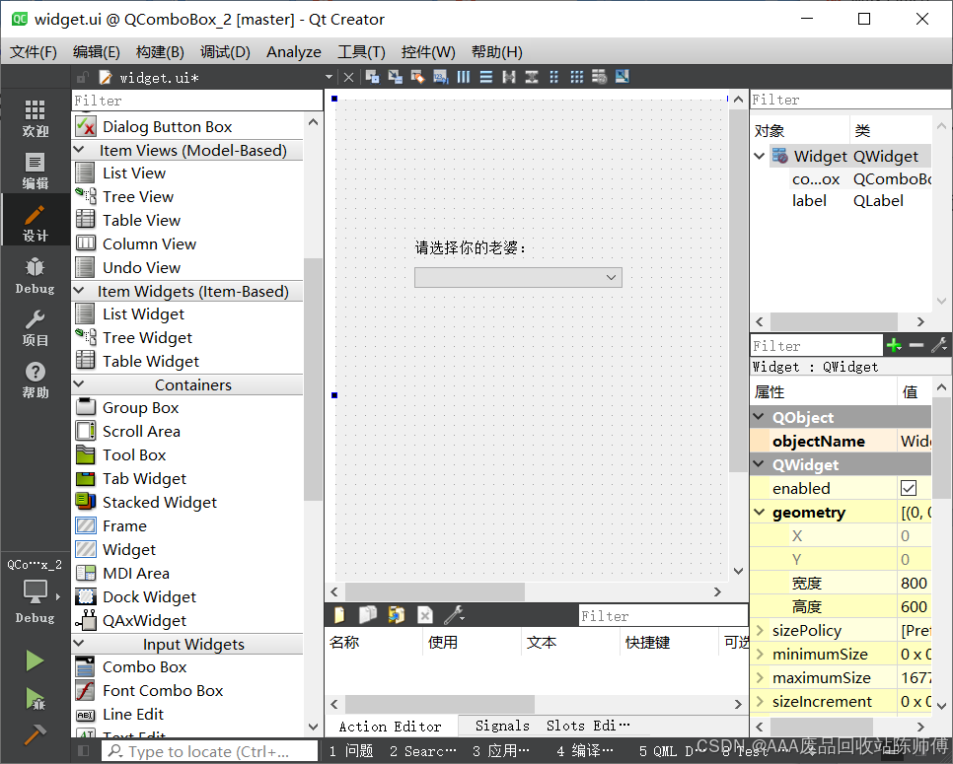The height and width of the screenshot is (764, 953).
Task: Add dynamic property with green plus
Action: click(x=894, y=346)
